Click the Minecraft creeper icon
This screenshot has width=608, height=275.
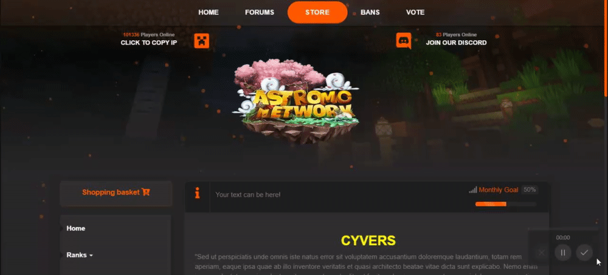202,41
